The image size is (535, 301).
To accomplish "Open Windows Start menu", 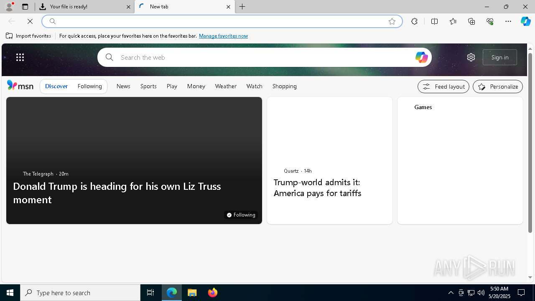I will [10, 293].
